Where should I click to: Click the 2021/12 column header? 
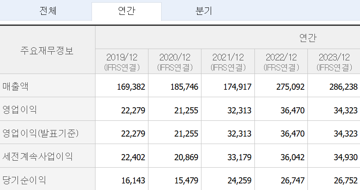point(228,61)
